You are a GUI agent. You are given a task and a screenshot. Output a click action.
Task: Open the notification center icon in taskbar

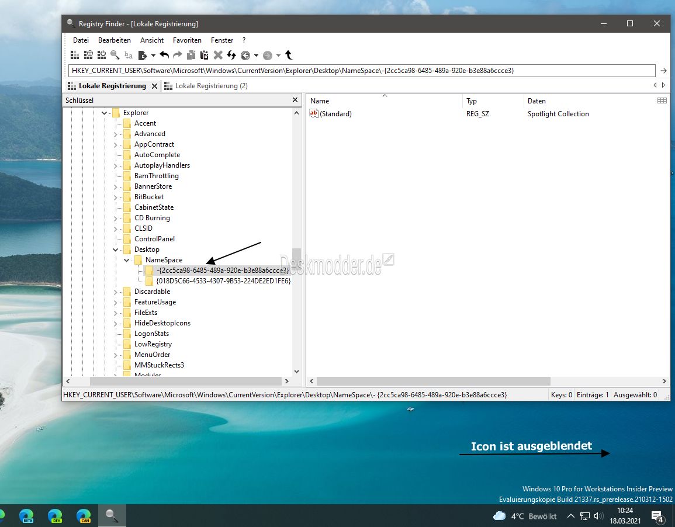pyautogui.click(x=657, y=516)
